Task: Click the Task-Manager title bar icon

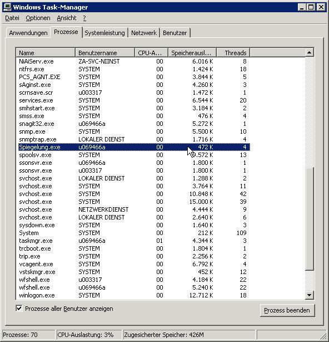Action: (7, 7)
